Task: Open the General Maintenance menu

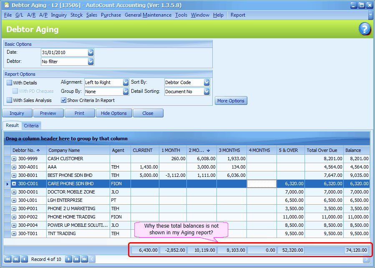Action: pos(148,15)
